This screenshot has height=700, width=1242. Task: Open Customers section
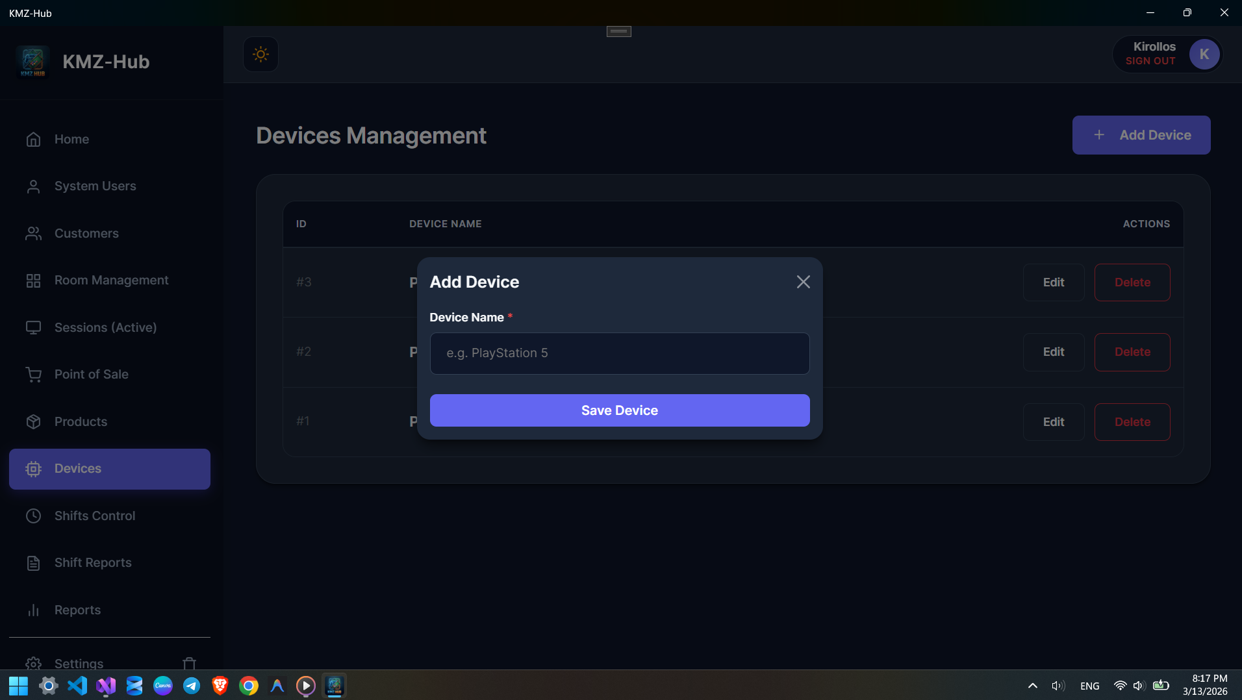point(86,234)
